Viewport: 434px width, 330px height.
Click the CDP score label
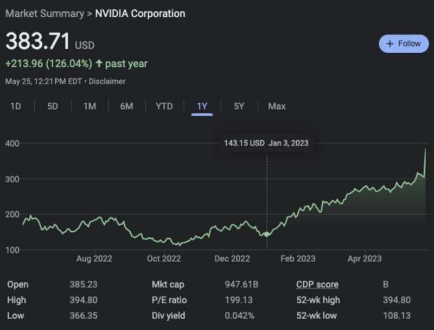coord(317,284)
